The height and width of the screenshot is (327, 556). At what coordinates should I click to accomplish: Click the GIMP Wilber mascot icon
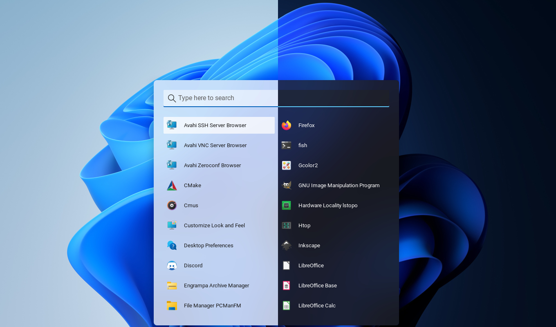(x=287, y=186)
